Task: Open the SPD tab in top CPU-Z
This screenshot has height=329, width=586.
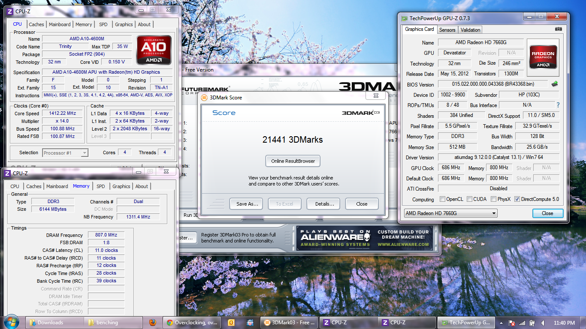Action: (103, 24)
